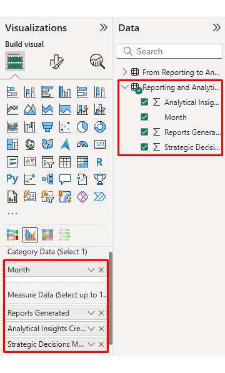This screenshot has height=373, width=225.
Task: Select the Key influencers visual
Action: [30, 179]
